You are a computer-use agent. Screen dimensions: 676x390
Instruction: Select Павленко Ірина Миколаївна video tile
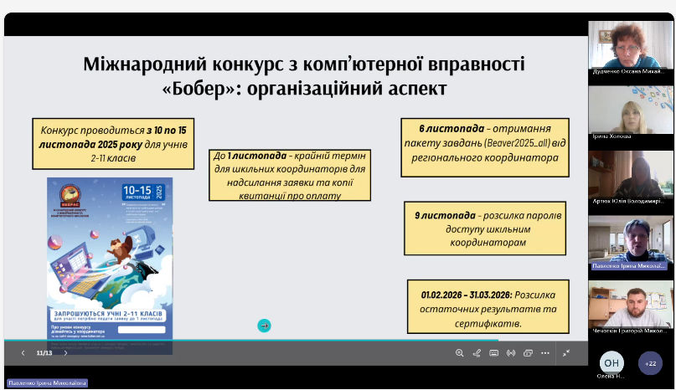631,243
